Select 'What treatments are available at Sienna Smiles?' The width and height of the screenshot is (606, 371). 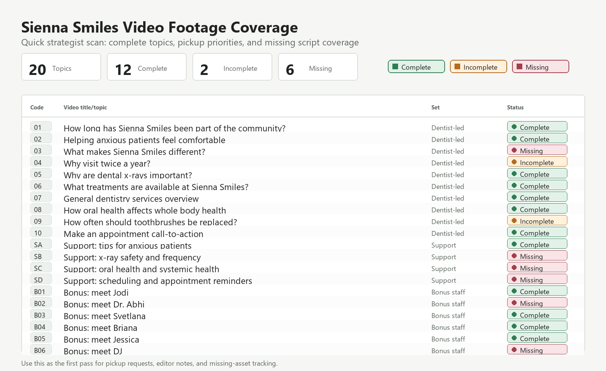click(x=156, y=187)
